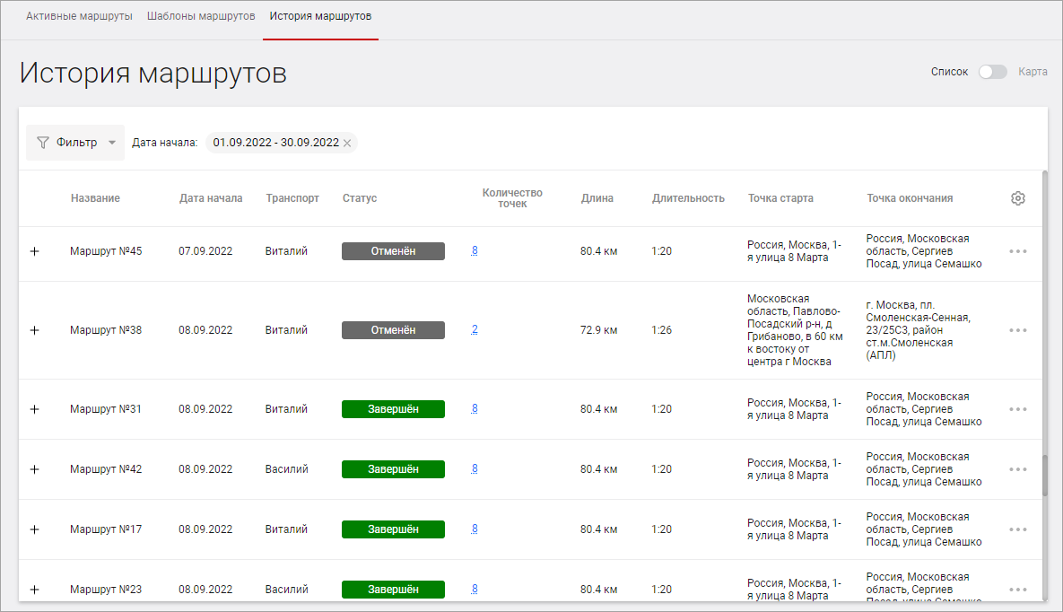Click the 72.9 км length cell
This screenshot has height=612, width=1063.
coord(598,330)
